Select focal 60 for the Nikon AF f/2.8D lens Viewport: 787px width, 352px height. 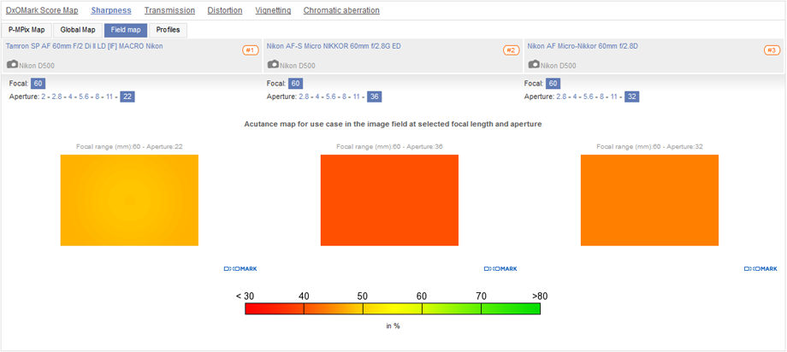553,83
